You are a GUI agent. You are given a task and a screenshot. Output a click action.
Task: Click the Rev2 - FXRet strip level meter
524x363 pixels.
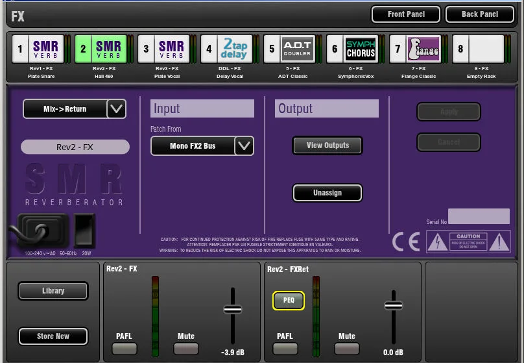tap(316, 316)
